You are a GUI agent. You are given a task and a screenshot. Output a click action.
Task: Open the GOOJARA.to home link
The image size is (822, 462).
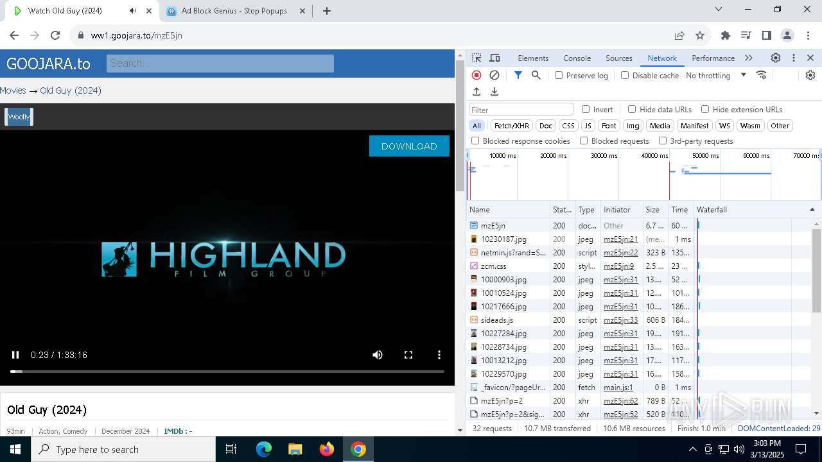point(48,64)
